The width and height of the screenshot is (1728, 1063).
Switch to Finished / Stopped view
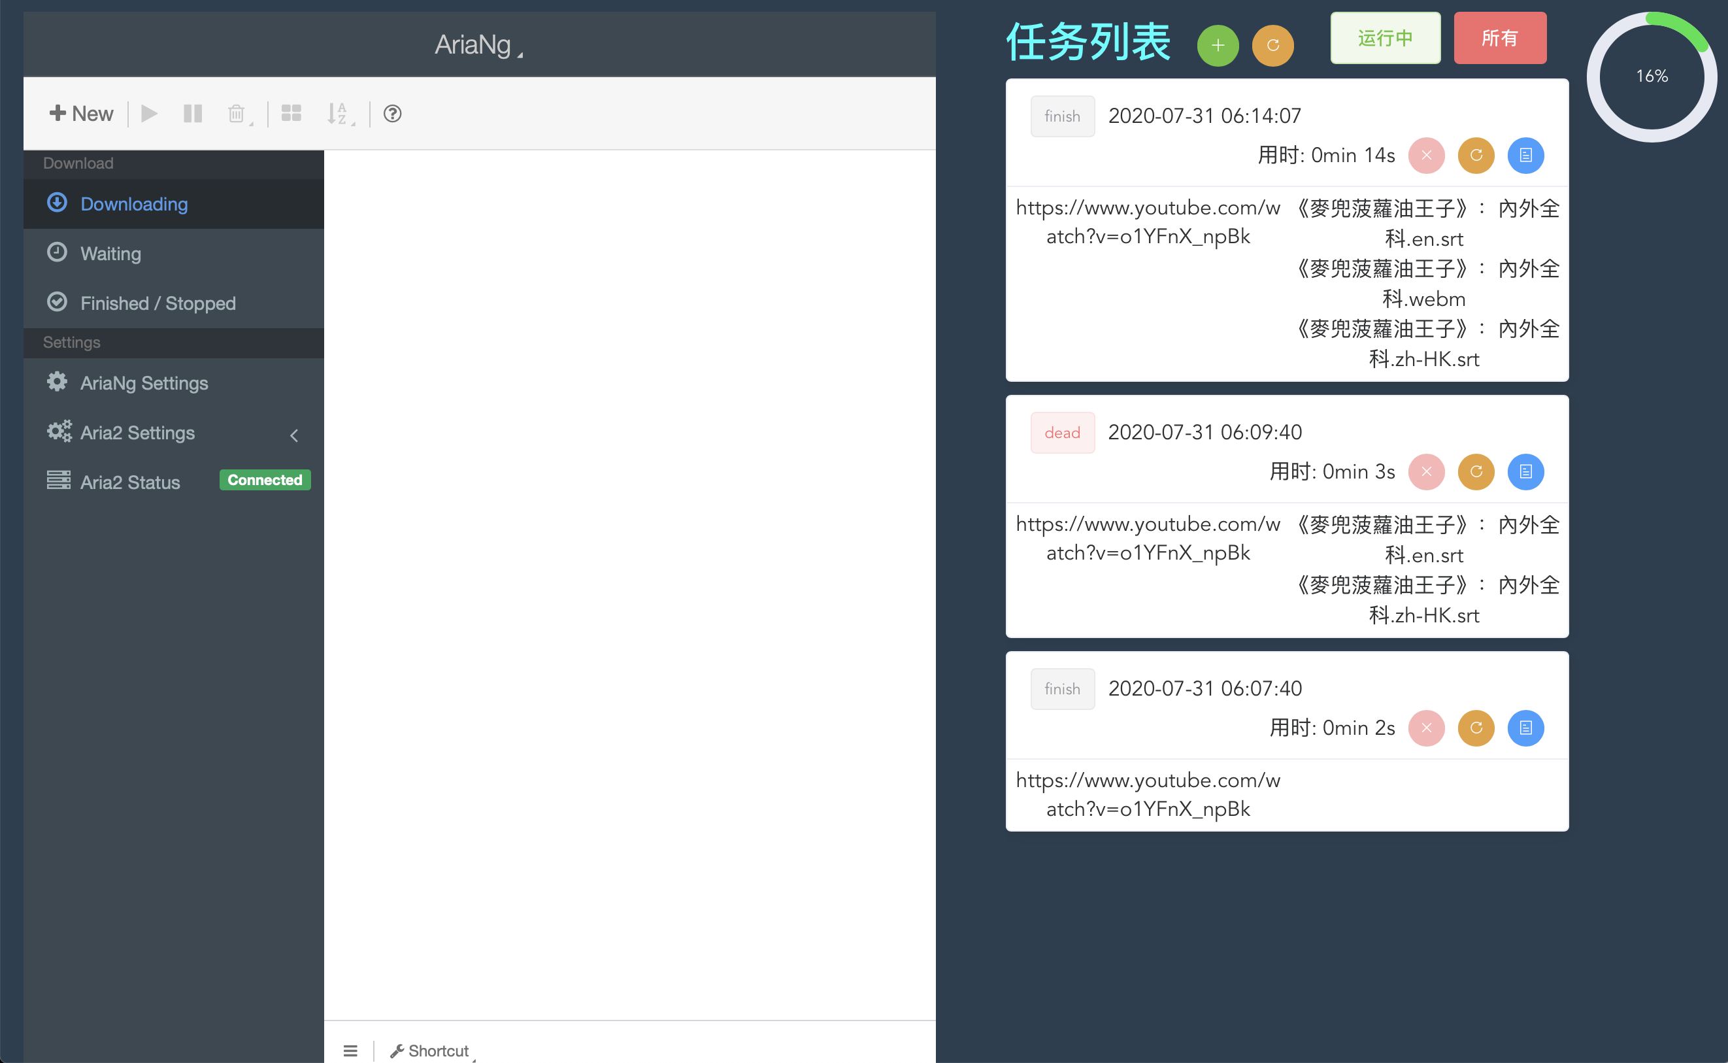click(x=157, y=303)
